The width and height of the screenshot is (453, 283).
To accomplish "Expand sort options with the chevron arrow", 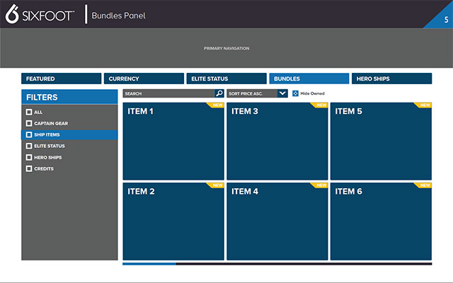I will pyautogui.click(x=282, y=93).
